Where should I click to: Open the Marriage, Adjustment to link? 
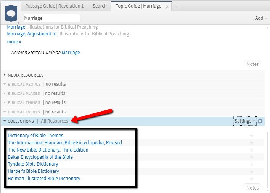click(x=32, y=34)
